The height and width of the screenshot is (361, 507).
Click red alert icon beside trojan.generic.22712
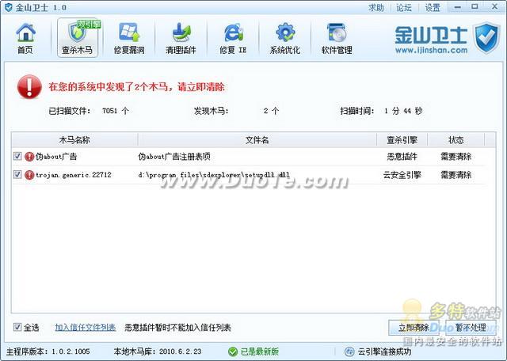click(x=29, y=175)
